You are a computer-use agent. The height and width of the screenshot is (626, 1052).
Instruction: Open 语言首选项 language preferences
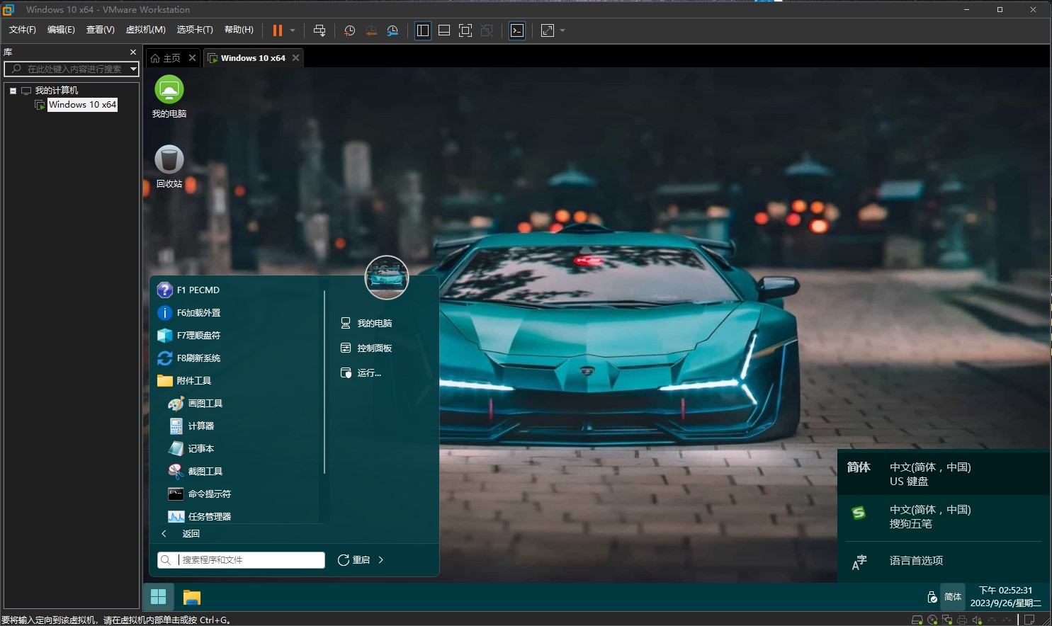[944, 562]
